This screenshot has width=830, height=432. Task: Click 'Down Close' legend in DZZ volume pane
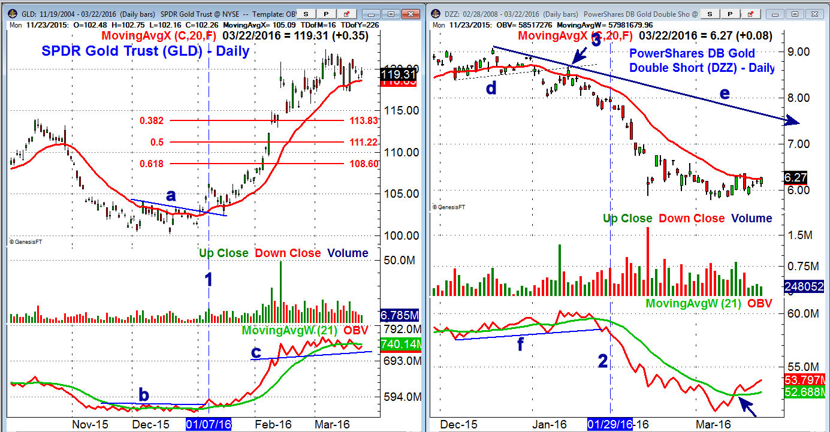[x=690, y=218]
